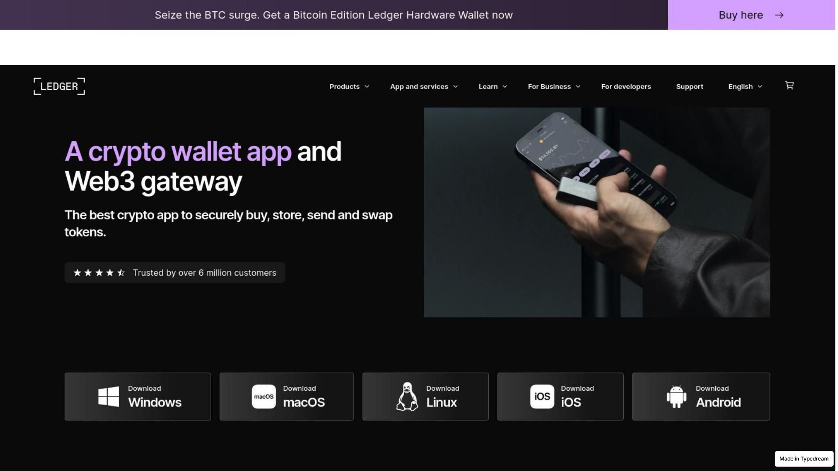The image size is (838, 471).
Task: Click "Trusted by over 6 million customers"
Action: 205,273
